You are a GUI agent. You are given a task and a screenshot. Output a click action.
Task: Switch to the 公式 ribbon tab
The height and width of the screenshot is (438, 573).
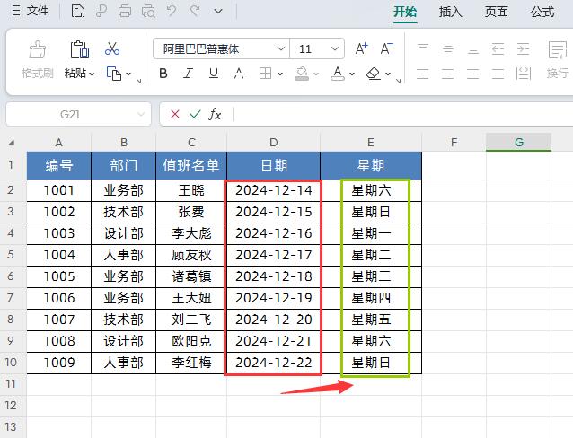click(542, 12)
